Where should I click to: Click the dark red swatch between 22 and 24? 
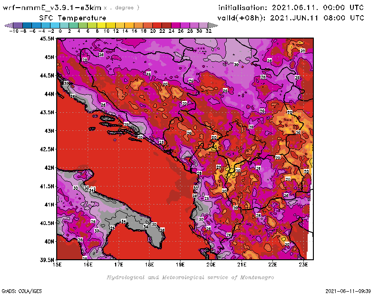click(x=166, y=25)
